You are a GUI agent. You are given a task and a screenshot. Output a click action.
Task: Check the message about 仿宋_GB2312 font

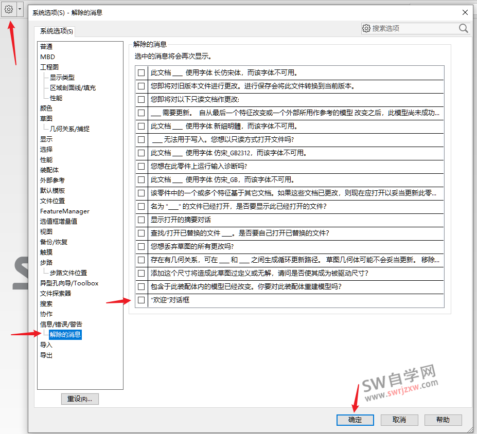(x=141, y=153)
